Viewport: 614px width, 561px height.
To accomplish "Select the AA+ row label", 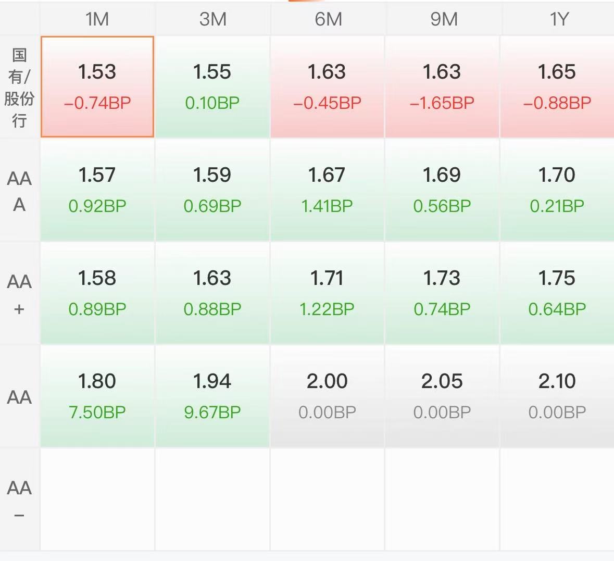I will tap(20, 294).
